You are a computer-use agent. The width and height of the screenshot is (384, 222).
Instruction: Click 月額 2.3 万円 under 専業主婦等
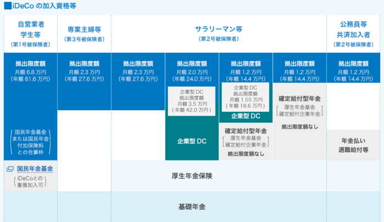point(84,72)
